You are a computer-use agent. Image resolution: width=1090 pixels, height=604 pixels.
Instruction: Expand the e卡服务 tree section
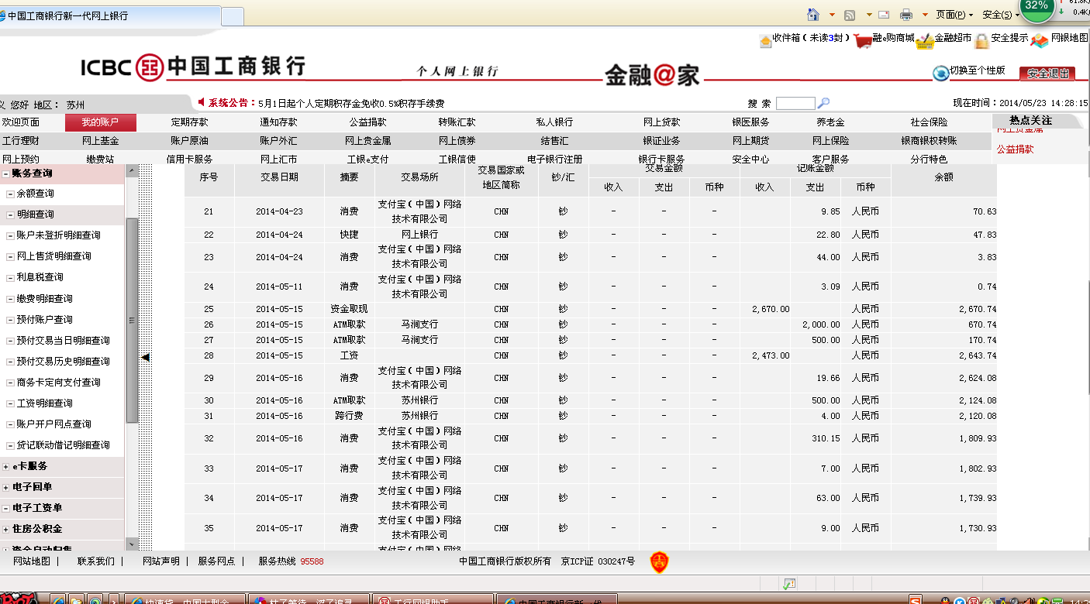(6, 466)
